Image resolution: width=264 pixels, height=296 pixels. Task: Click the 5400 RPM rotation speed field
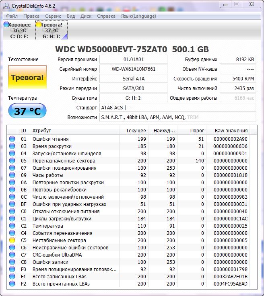tap(238, 79)
